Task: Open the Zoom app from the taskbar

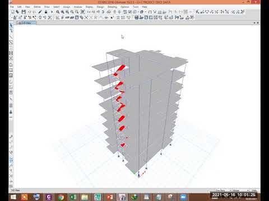Action: 183,197
